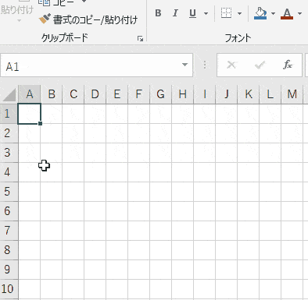308x300 pixels.
Task: Click the 貼り付け paste button
Action: click(x=17, y=11)
